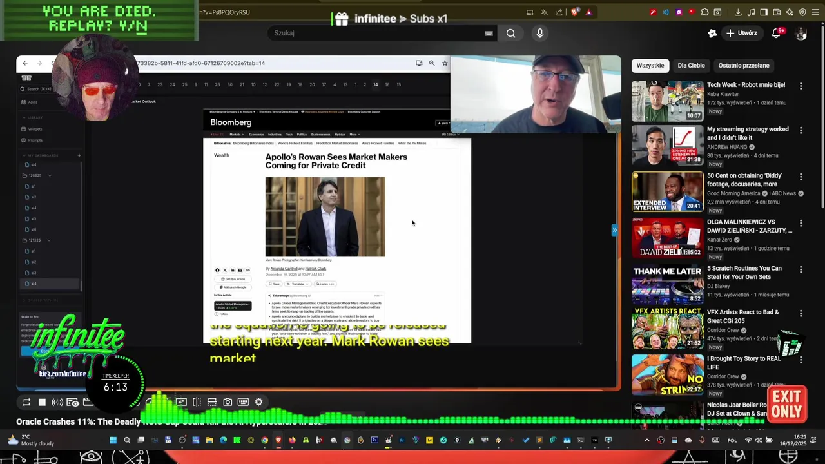The width and height of the screenshot is (825, 464).
Task: Open more options for My streaming strategy video
Action: tap(801, 130)
